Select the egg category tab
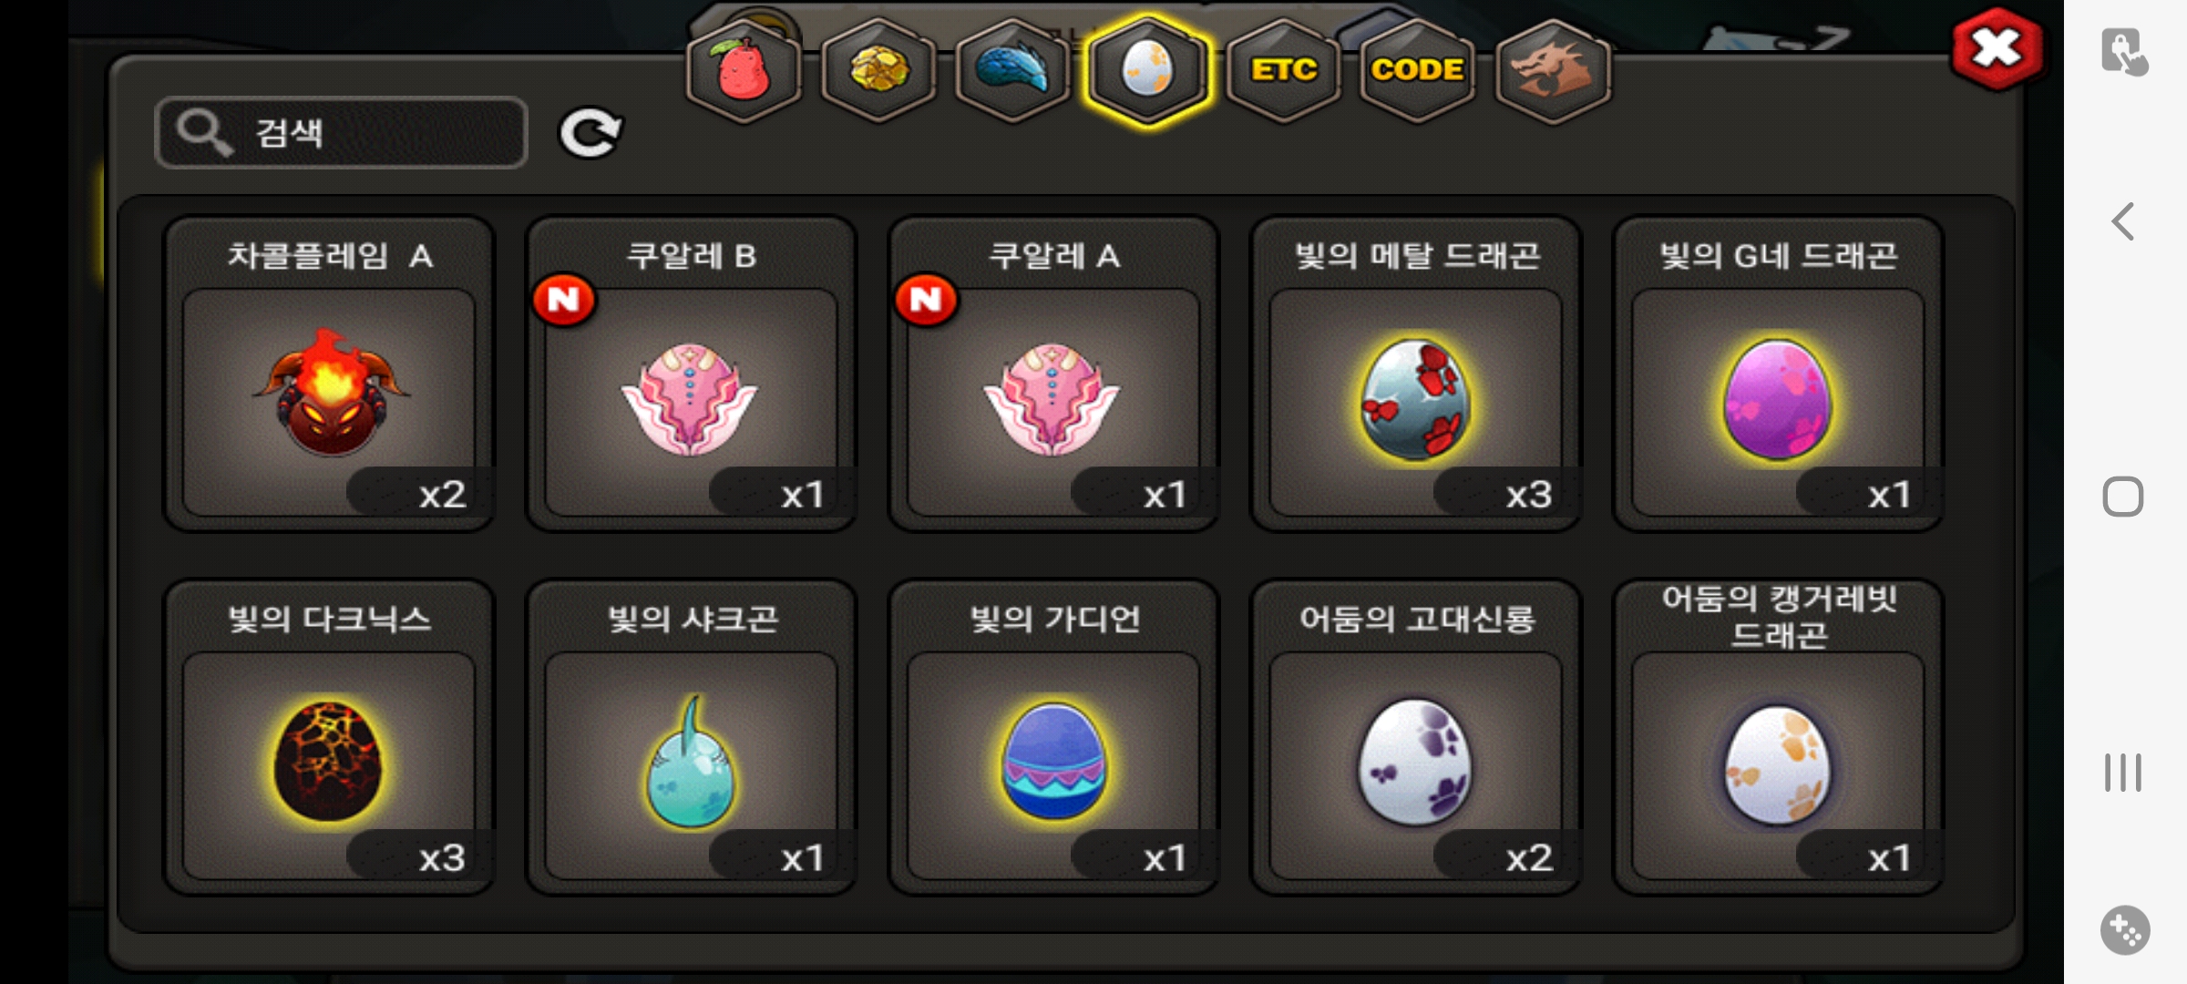 tap(1147, 71)
